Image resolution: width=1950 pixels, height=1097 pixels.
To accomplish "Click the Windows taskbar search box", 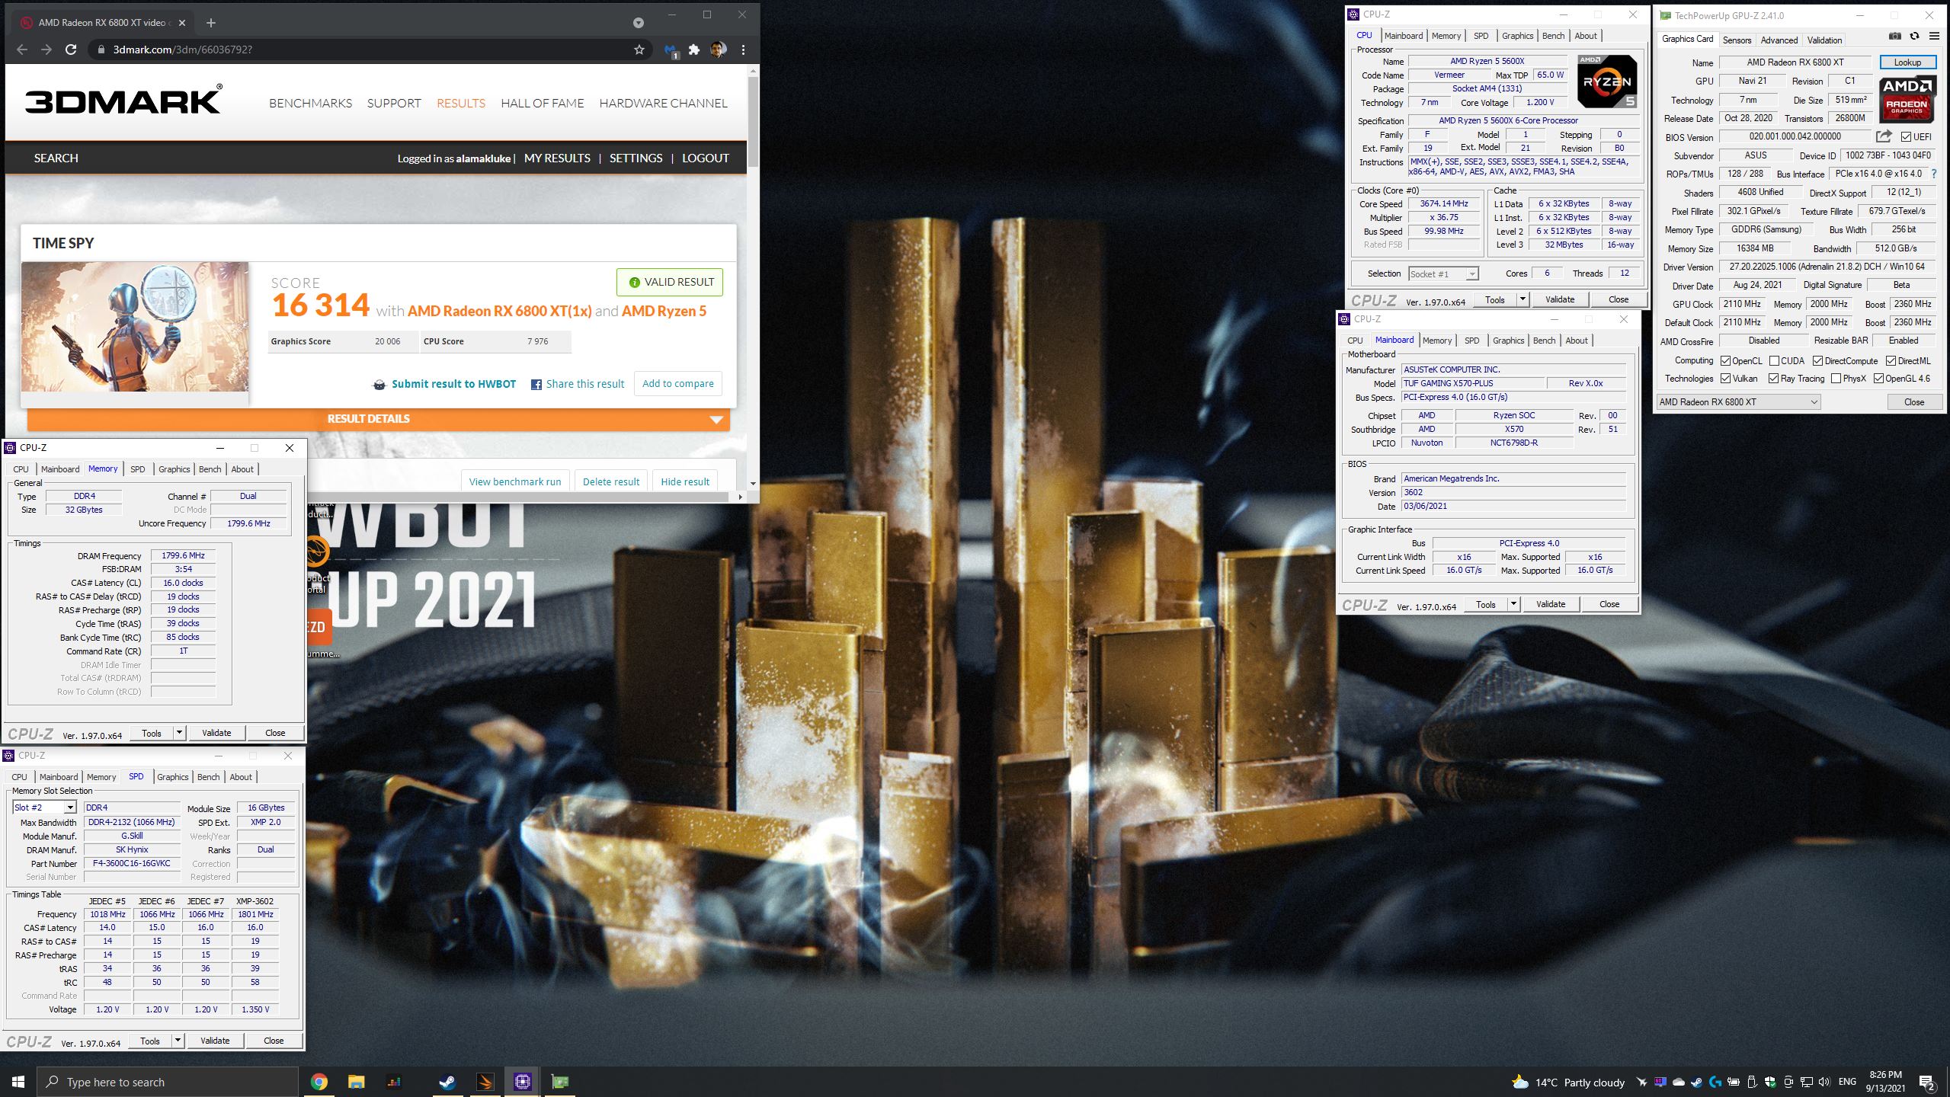I will click(167, 1082).
